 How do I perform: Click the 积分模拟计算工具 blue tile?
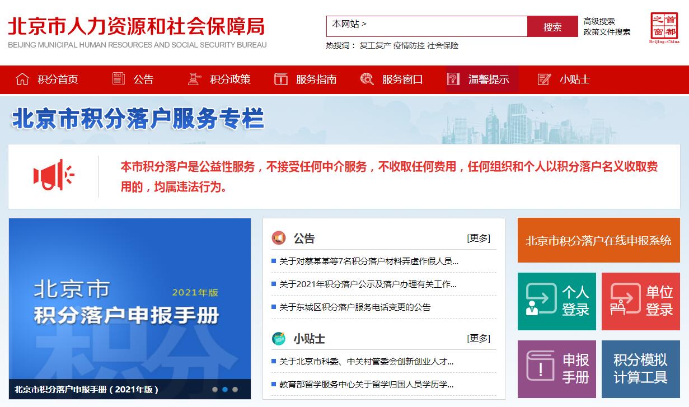click(x=641, y=369)
